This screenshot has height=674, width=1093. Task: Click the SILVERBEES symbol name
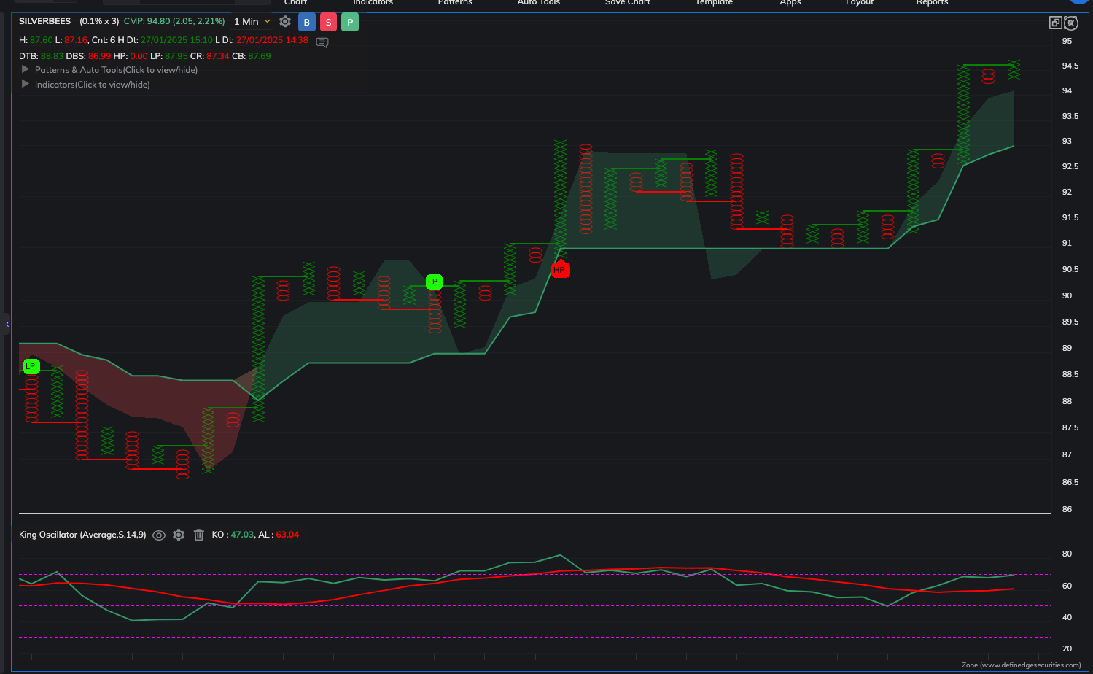click(44, 21)
